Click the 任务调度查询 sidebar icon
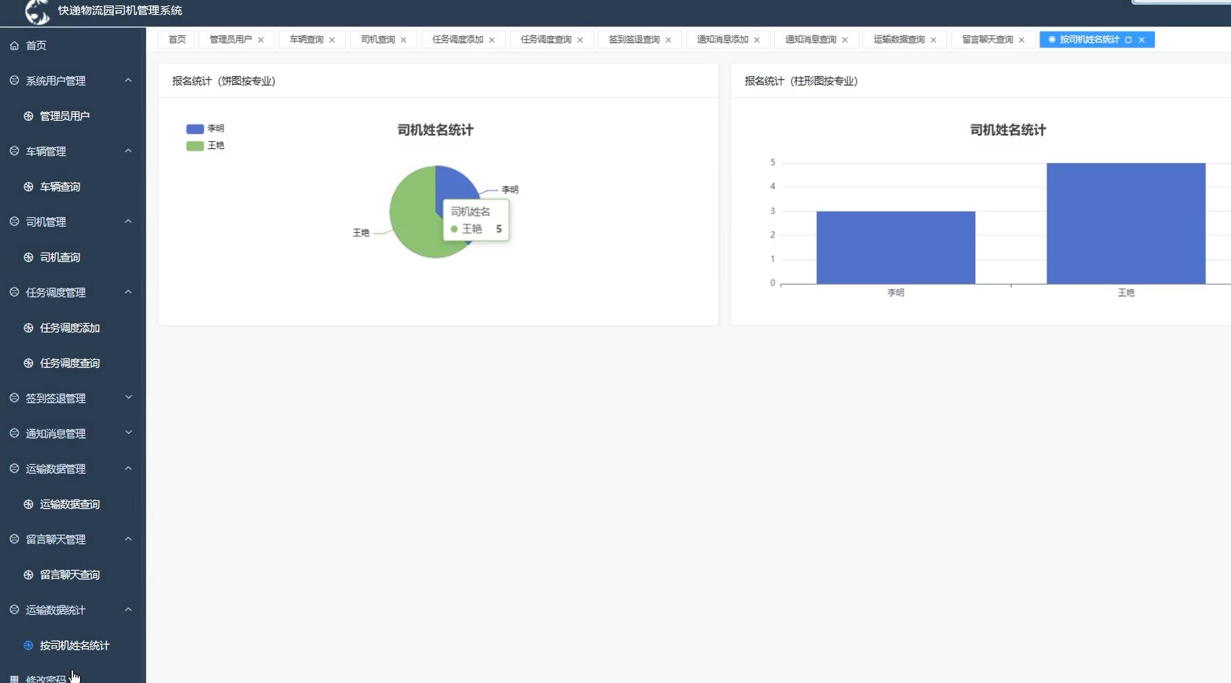 point(28,363)
